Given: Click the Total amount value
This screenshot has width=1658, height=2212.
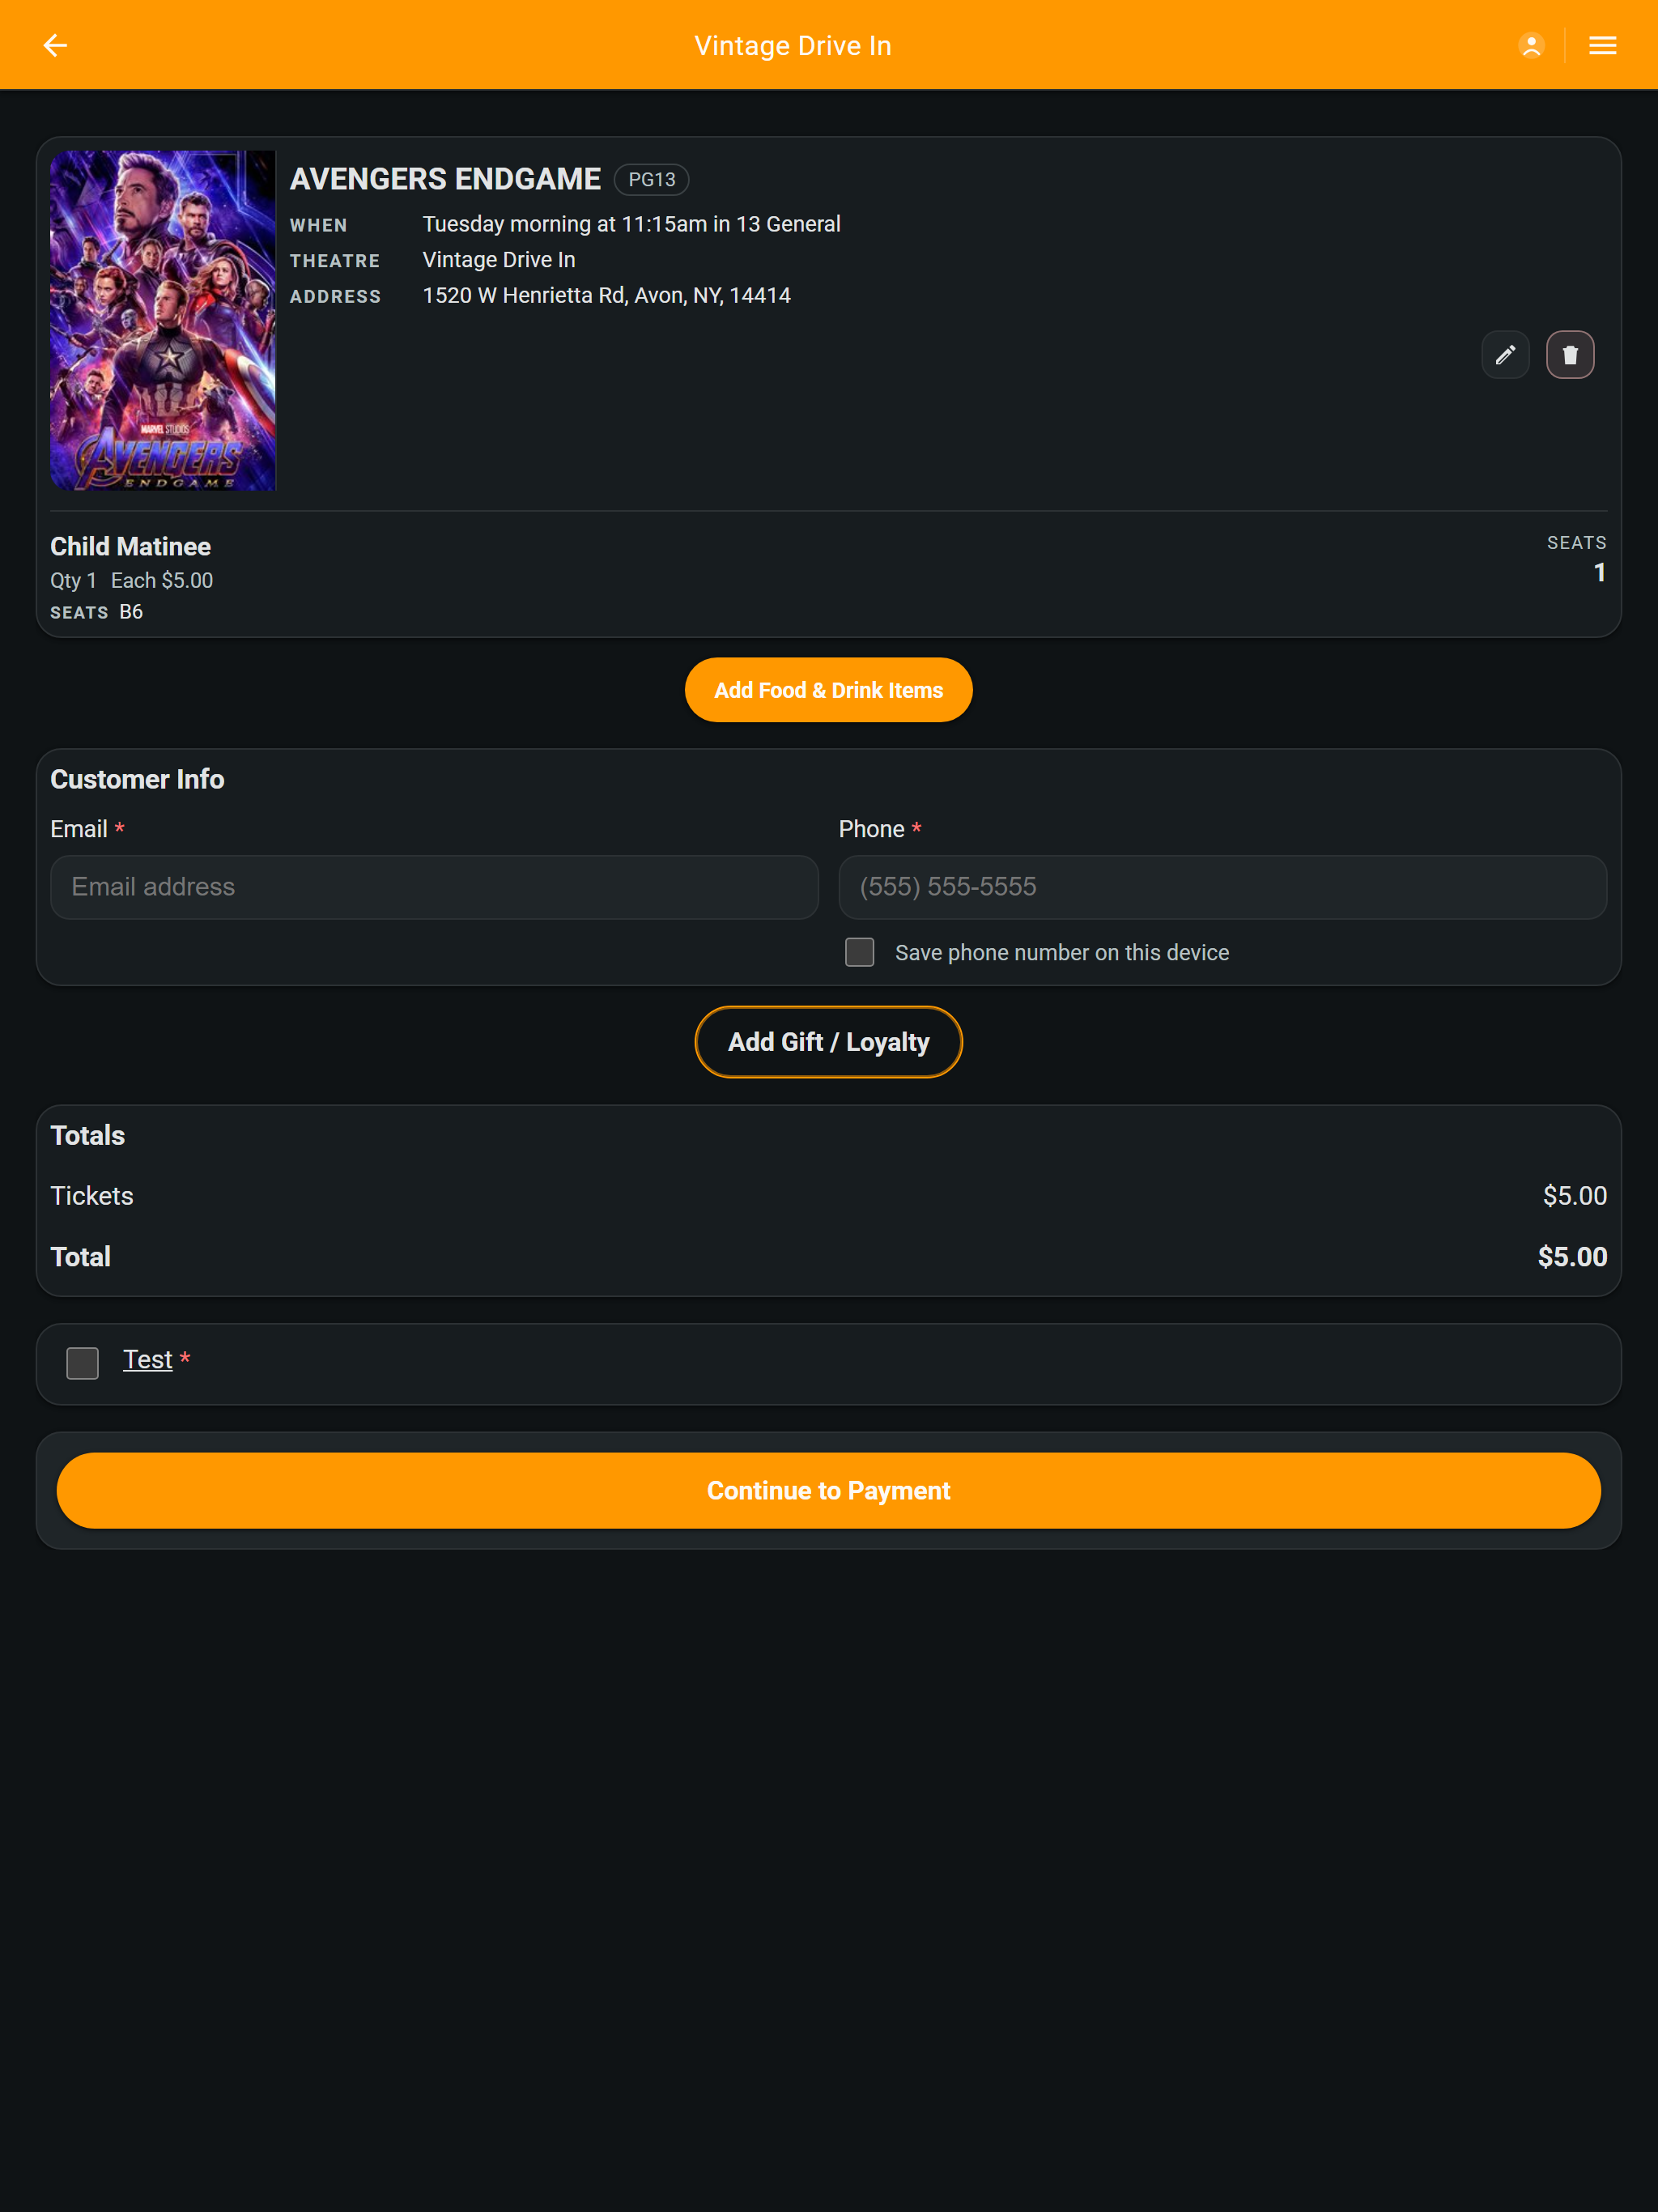Looking at the screenshot, I should click(x=1572, y=1256).
